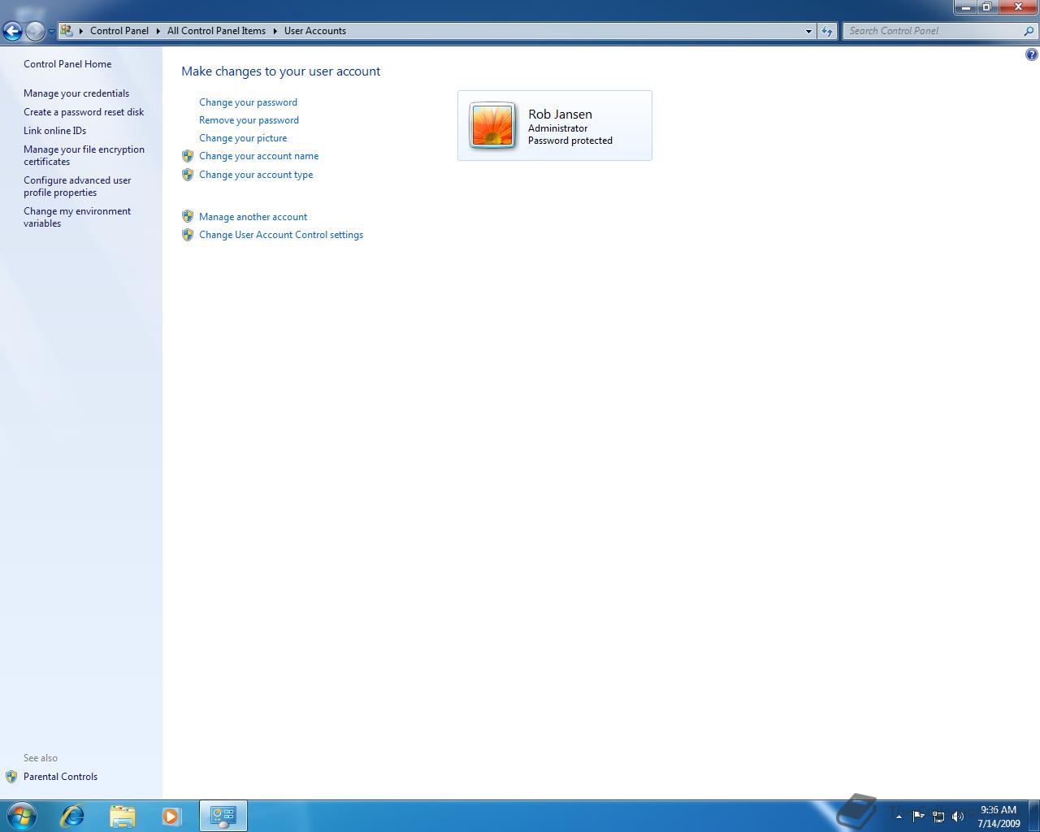1040x832 pixels.
Task: Click the address bar refresh button
Action: coord(827,31)
